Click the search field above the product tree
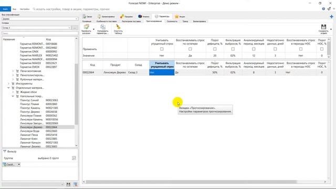Screen dimensions: 336x189 [x=40, y=34]
